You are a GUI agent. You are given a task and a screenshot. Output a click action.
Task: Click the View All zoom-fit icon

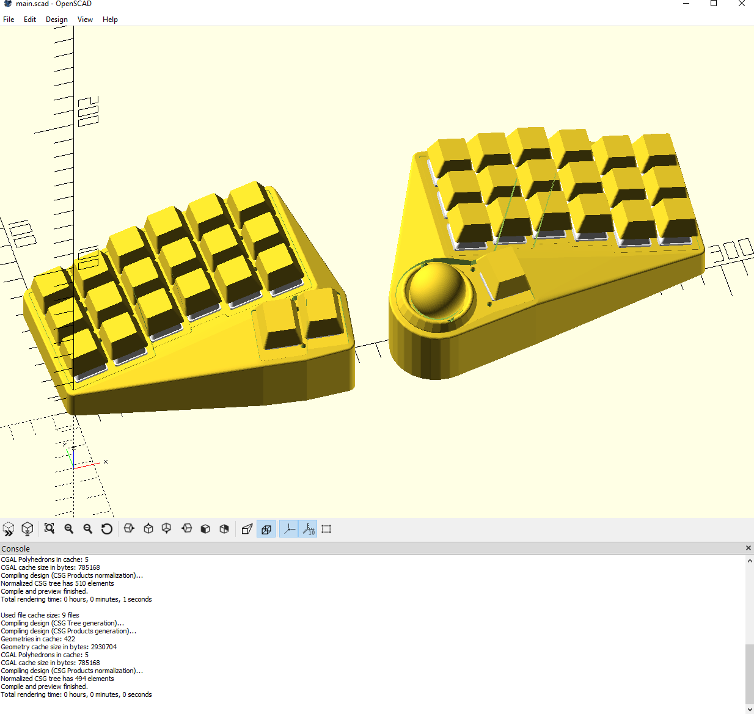(x=49, y=529)
